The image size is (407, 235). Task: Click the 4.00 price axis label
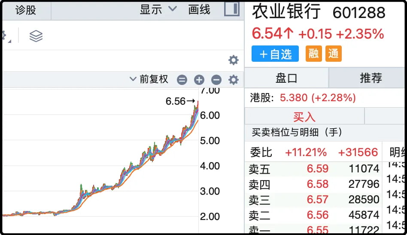click(x=210, y=166)
